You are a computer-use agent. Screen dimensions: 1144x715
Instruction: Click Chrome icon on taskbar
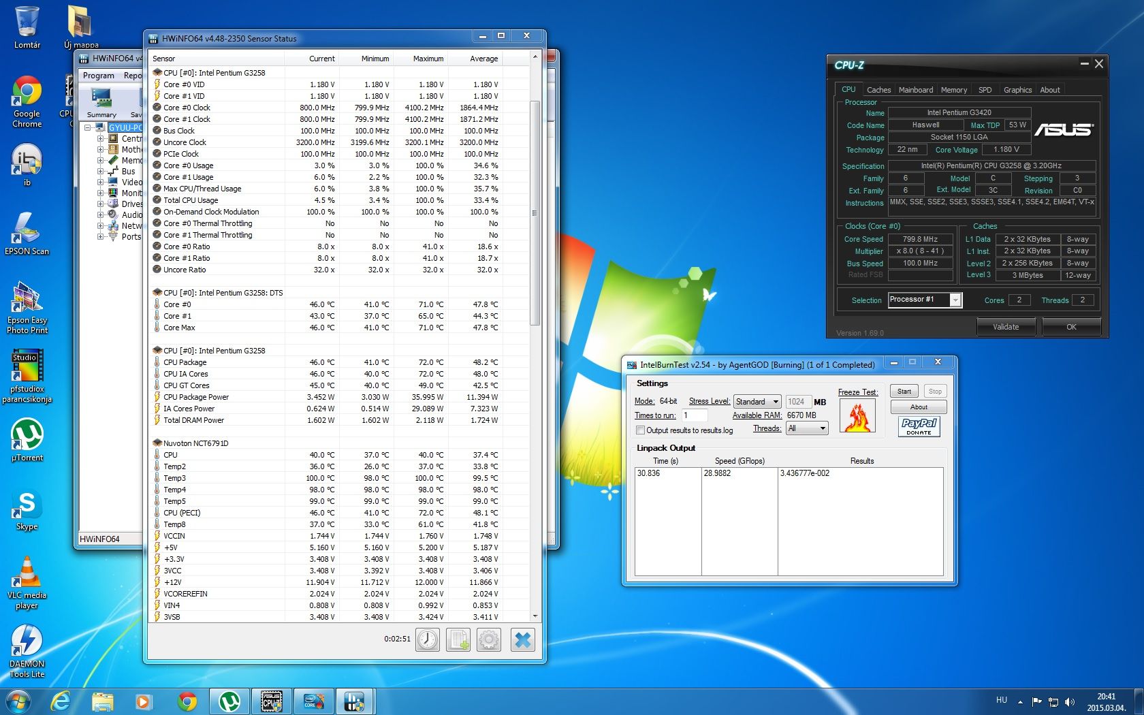pos(187,701)
